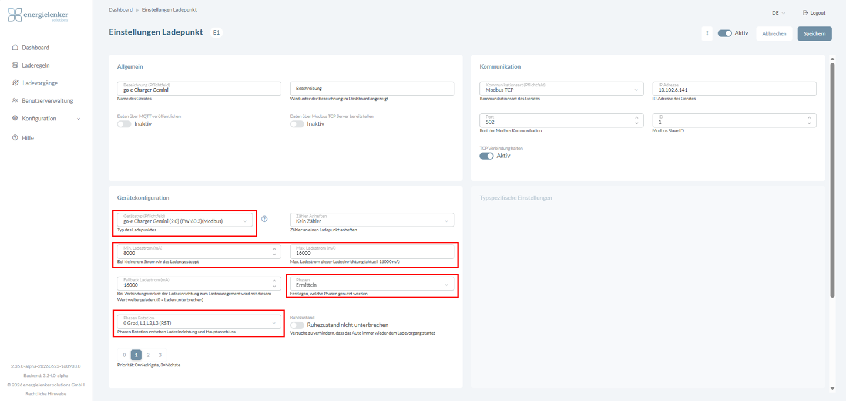Image resolution: width=846 pixels, height=401 pixels.
Task: Decrease Min. Ladestrom with down arrow
Action: tap(274, 254)
